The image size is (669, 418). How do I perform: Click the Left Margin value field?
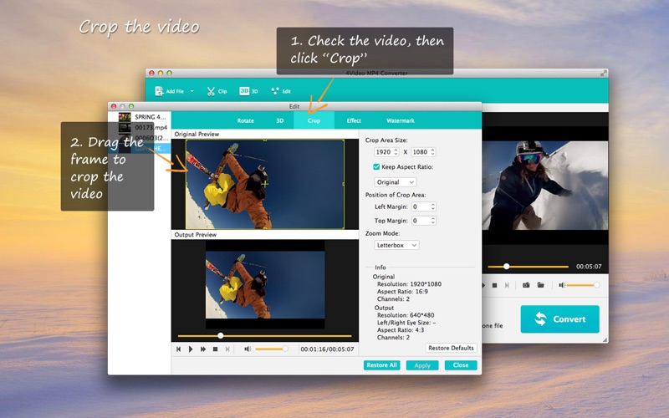point(421,206)
